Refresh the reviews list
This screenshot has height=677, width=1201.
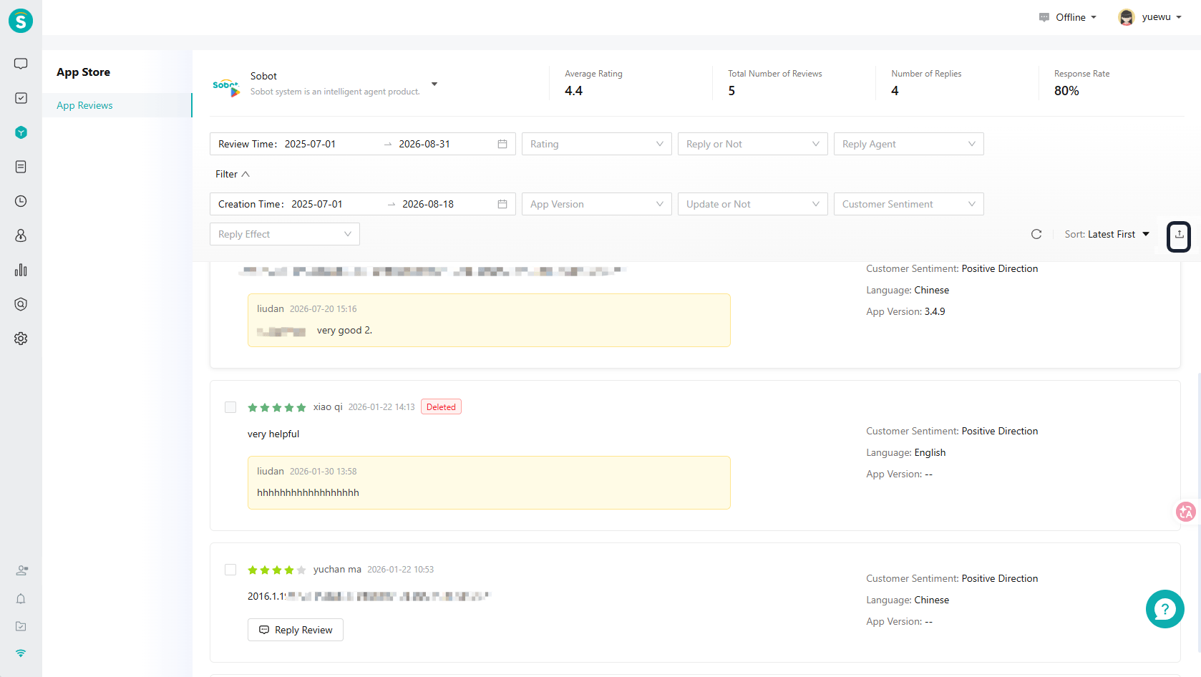[x=1036, y=234]
